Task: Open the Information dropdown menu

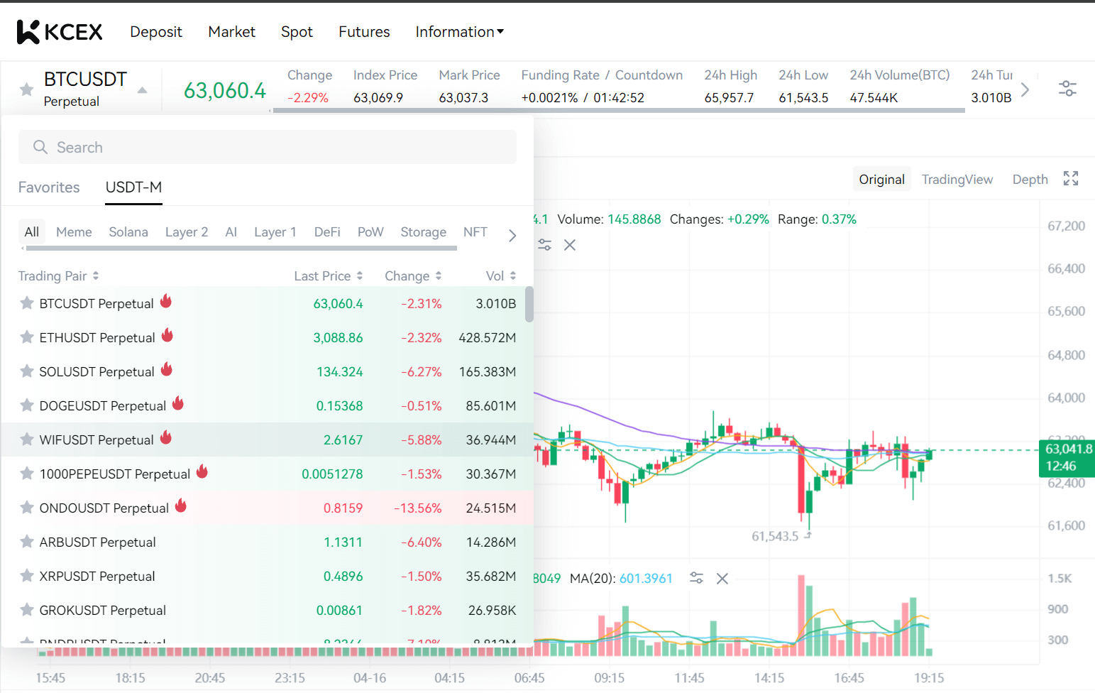Action: (459, 31)
